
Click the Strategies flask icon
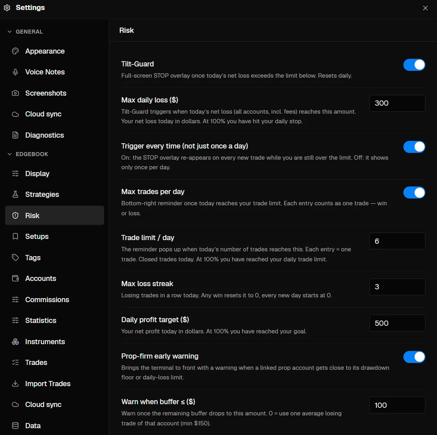pos(15,194)
